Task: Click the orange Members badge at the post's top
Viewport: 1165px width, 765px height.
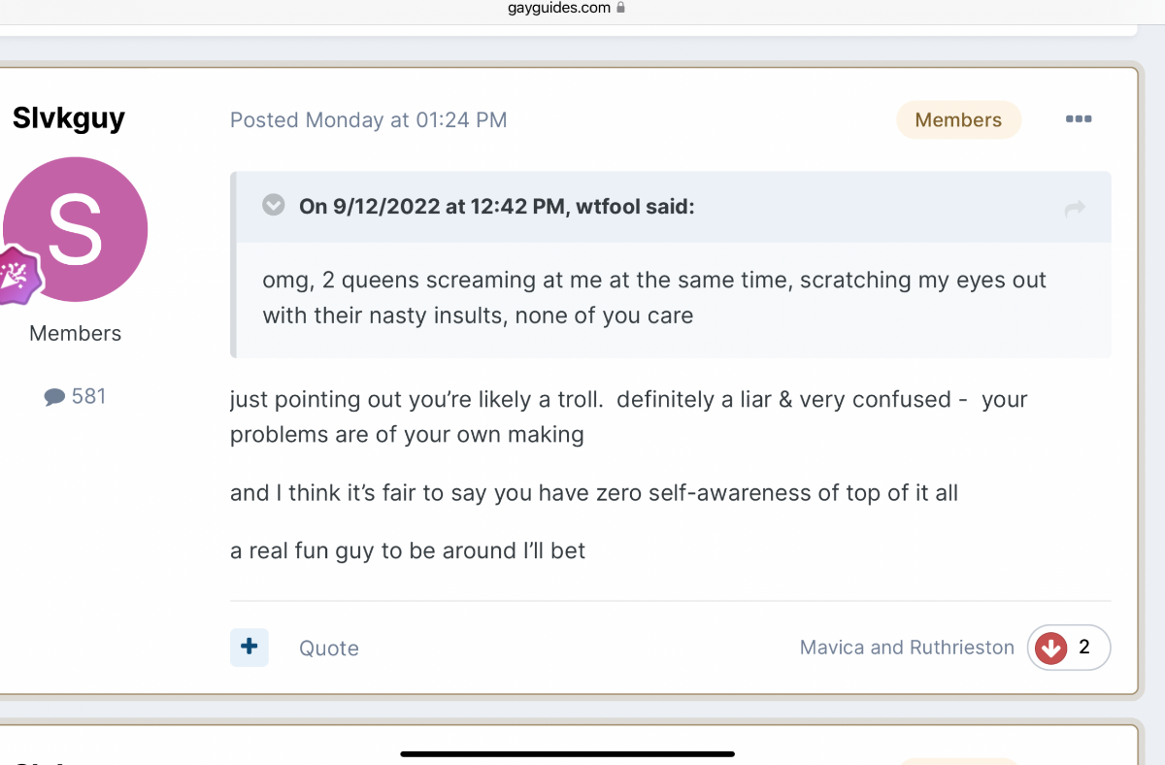Action: click(958, 119)
